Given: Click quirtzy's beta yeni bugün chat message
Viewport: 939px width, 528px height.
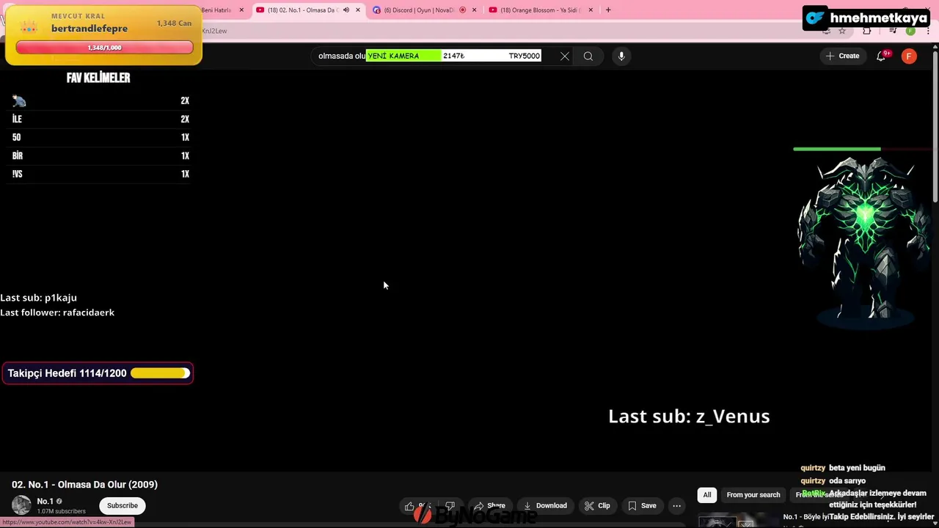Looking at the screenshot, I should (x=843, y=468).
